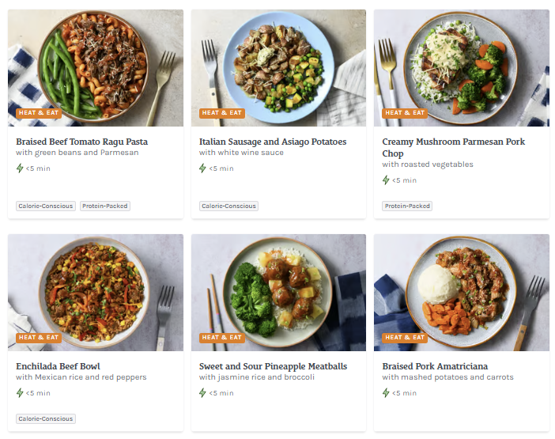Click lightning icon under Enchilada Beef Bowl
This screenshot has width=555, height=439.
(21, 393)
